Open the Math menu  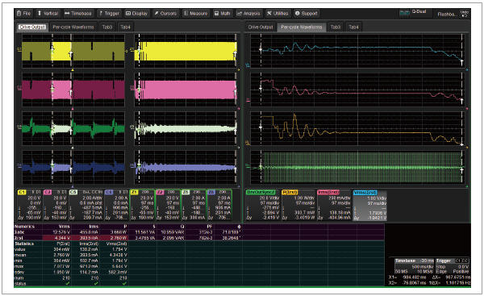[223, 13]
